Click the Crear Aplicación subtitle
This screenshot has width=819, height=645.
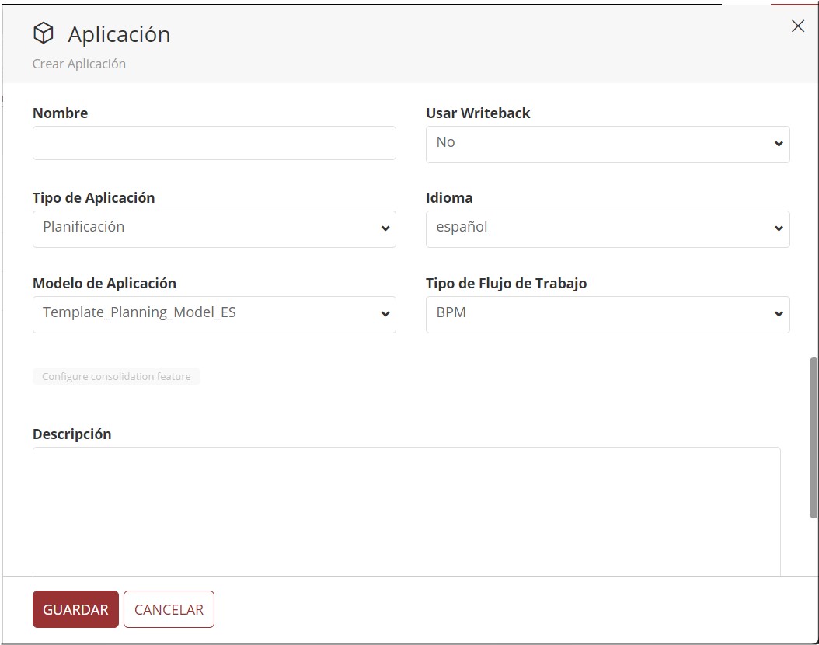[x=79, y=64]
